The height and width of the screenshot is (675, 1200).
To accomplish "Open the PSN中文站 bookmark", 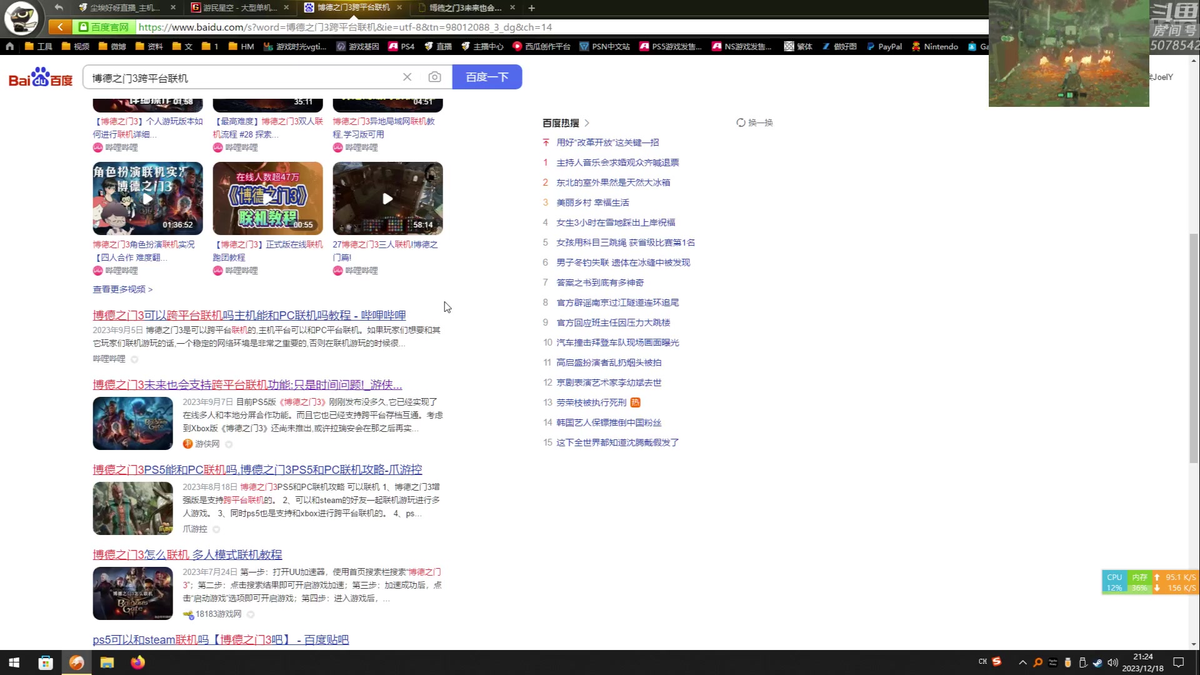I will pyautogui.click(x=604, y=46).
